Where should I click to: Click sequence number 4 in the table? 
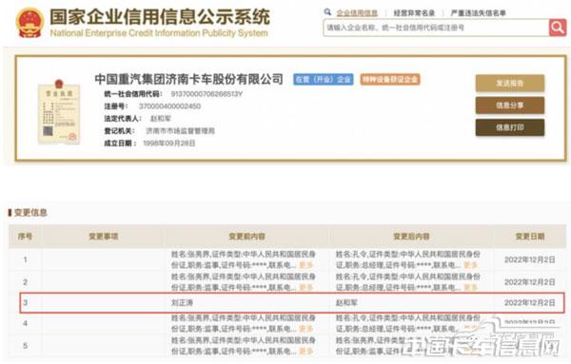pos(25,323)
